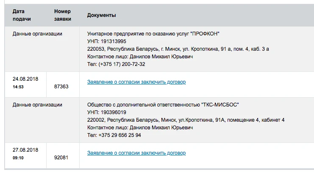
Task: Click "Данные организации" label beside ПРОФКОН details
Action: click(37, 34)
